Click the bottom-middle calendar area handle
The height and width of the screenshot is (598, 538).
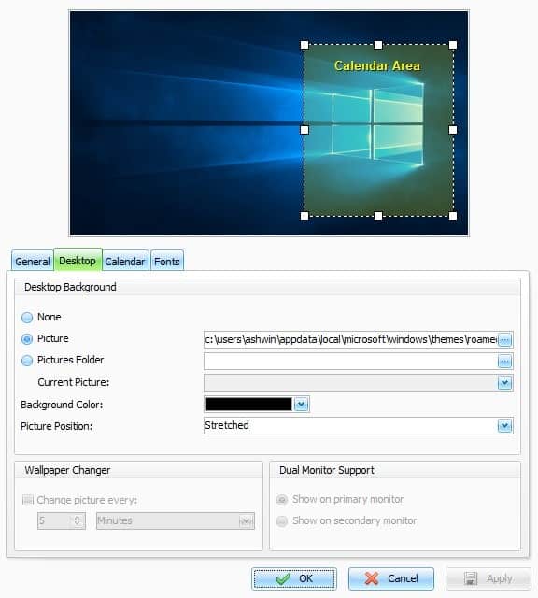[x=378, y=216]
